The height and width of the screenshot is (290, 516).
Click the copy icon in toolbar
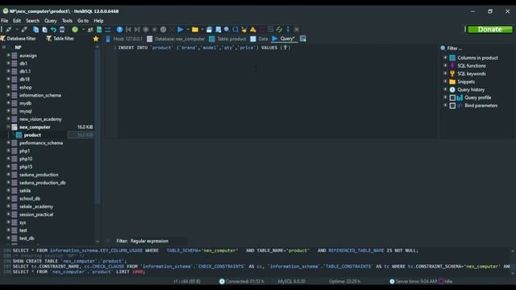35,30
